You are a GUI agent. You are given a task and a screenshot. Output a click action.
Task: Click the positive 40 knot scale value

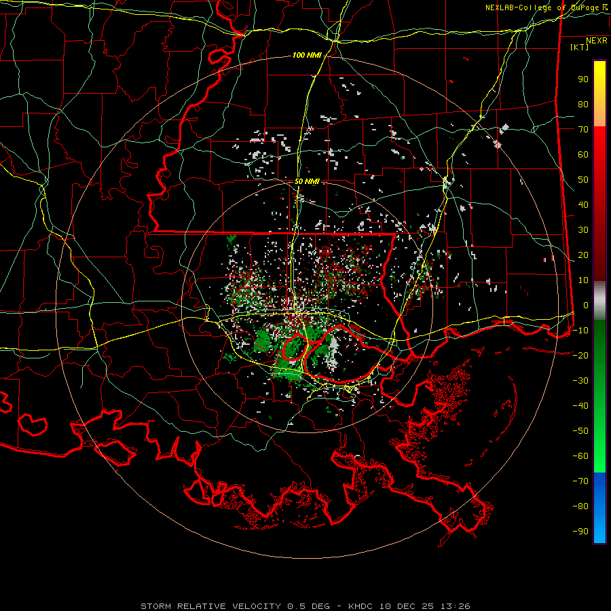[x=583, y=205]
